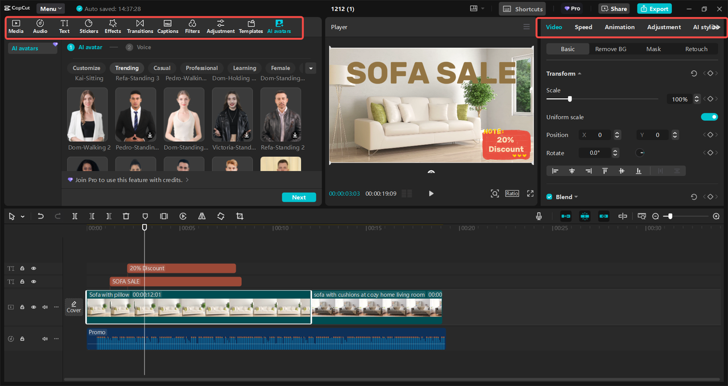Open the Transitions panel

click(140, 27)
